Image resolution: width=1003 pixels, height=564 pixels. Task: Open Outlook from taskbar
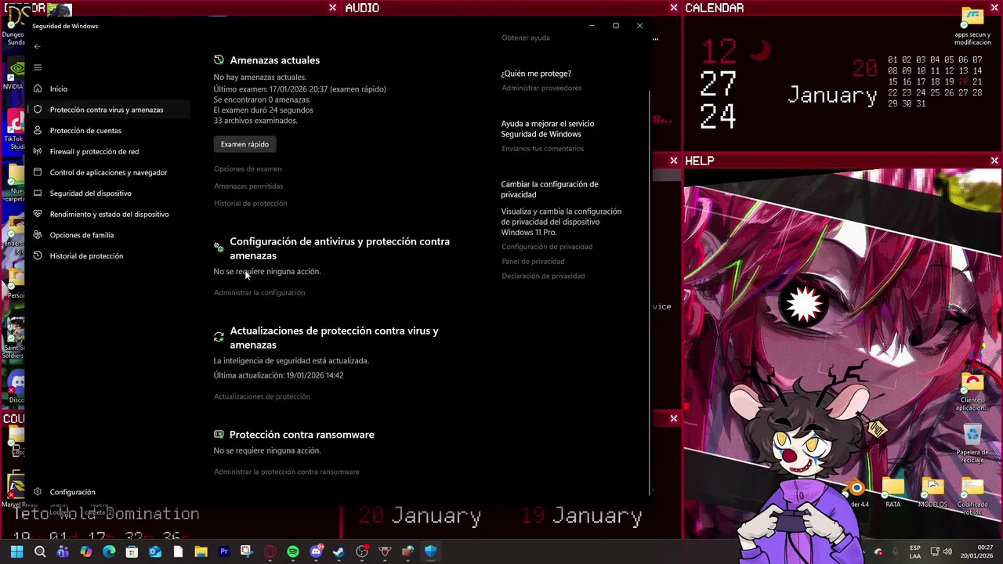(155, 551)
